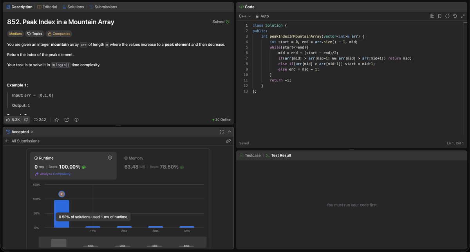Reset the code to default template
Viewport: 470px width, 252px height.
click(455, 16)
